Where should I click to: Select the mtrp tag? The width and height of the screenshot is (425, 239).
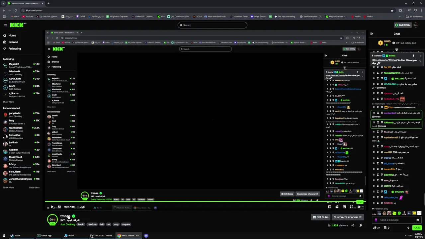116,224
